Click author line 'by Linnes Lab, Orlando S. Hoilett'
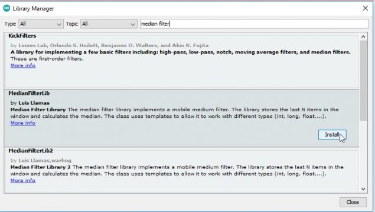375x212 pixels. click(x=109, y=45)
